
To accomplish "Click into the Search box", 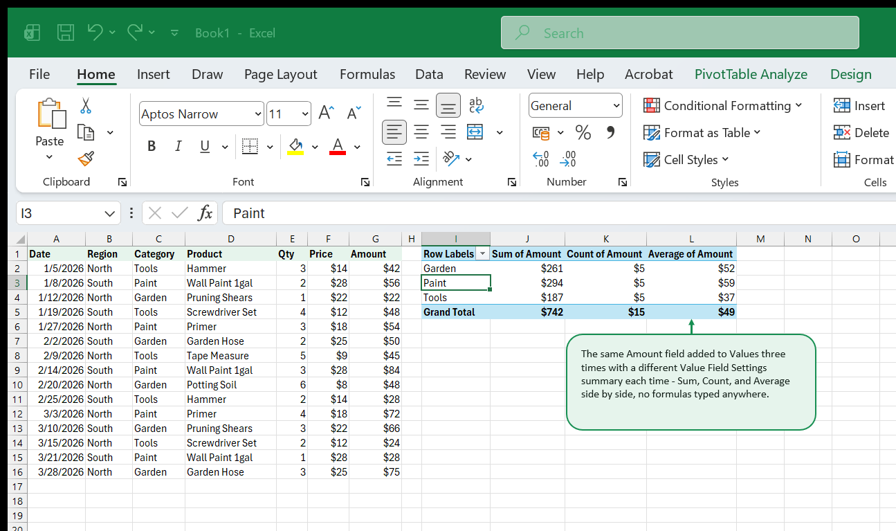I will (679, 33).
